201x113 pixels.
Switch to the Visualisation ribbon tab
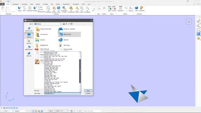click(x=66, y=4)
